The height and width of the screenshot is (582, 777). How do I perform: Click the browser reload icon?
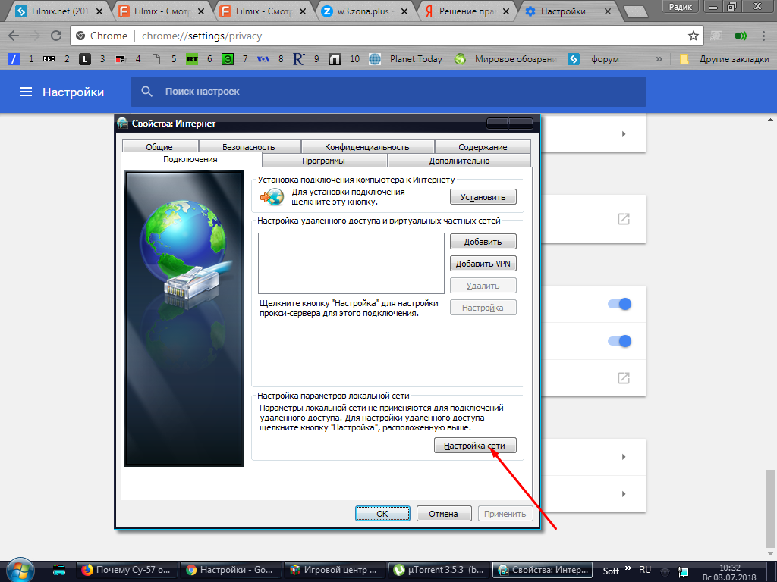(x=55, y=36)
